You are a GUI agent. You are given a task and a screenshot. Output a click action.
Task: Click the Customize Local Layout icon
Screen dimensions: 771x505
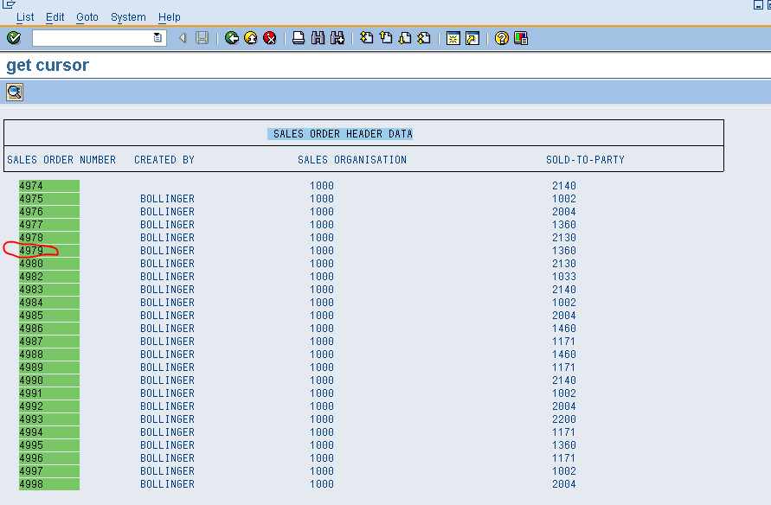coord(519,37)
